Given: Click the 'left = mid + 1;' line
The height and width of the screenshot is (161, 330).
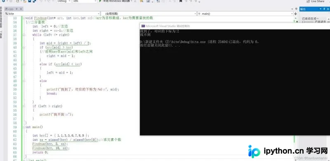Looking at the screenshot, I should (60, 73).
